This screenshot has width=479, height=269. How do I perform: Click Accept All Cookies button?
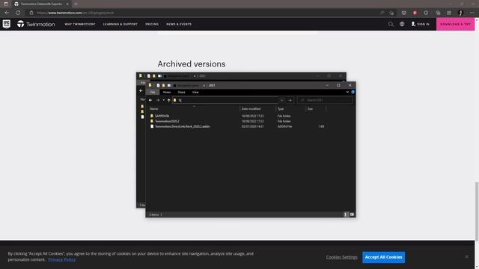pos(384,257)
